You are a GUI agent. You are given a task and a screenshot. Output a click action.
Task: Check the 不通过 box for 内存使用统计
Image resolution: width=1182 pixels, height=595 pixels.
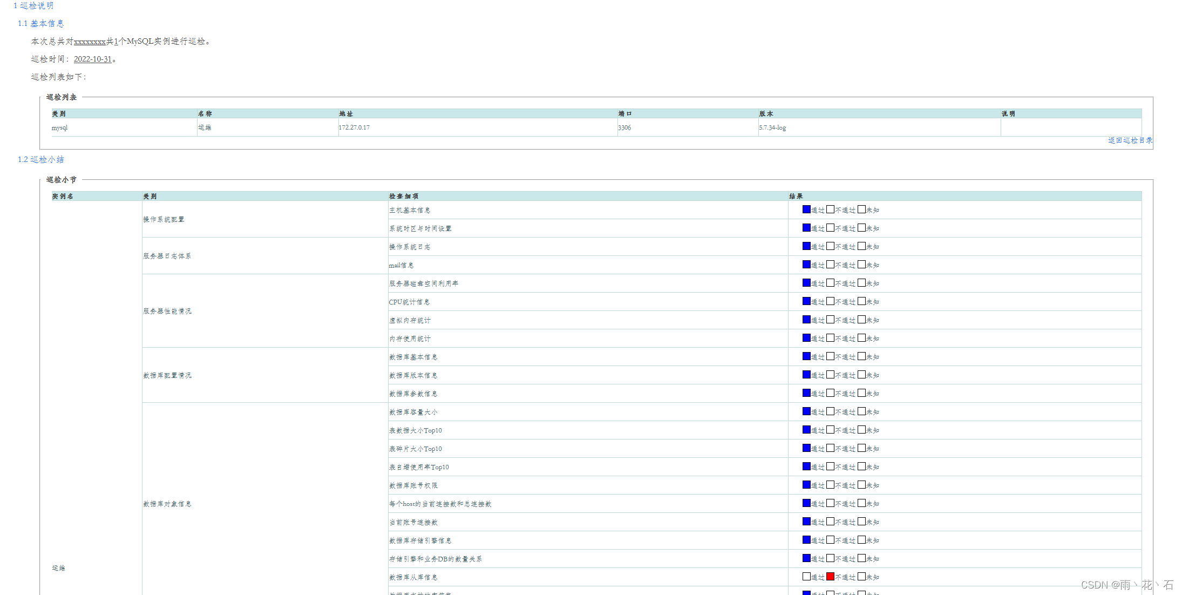[830, 338]
